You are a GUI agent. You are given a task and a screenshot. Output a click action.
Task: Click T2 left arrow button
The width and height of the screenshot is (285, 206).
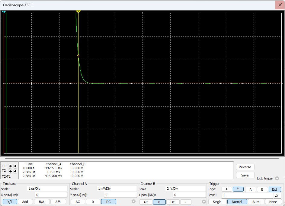[x=10, y=171]
